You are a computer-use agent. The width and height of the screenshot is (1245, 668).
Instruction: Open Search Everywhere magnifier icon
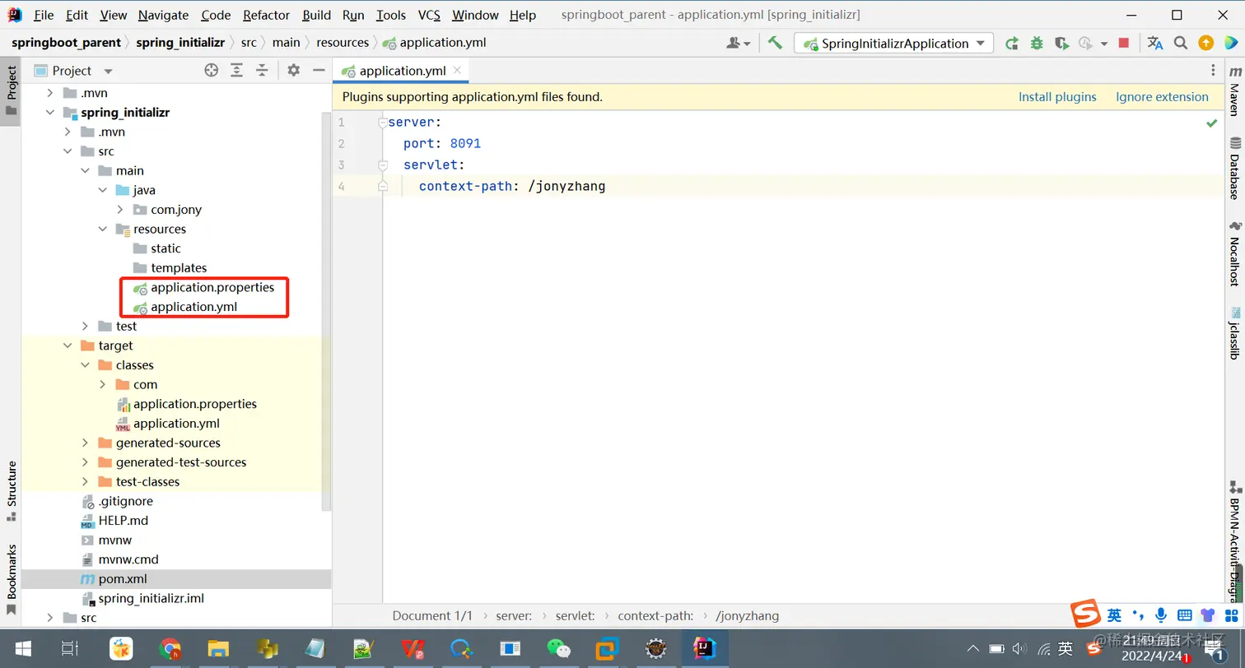[1181, 43]
